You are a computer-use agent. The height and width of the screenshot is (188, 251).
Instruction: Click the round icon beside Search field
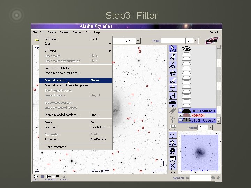click(x=213, y=178)
